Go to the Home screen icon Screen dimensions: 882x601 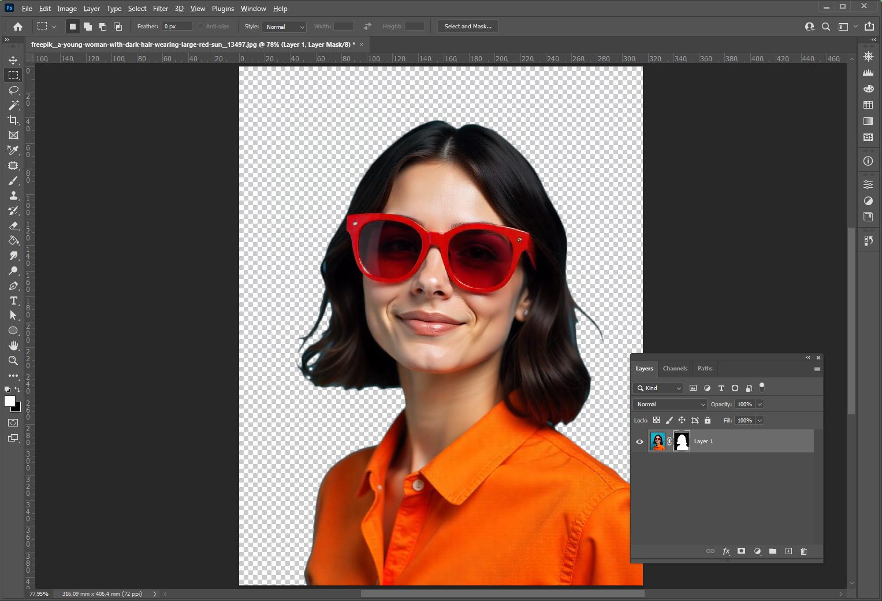point(18,26)
